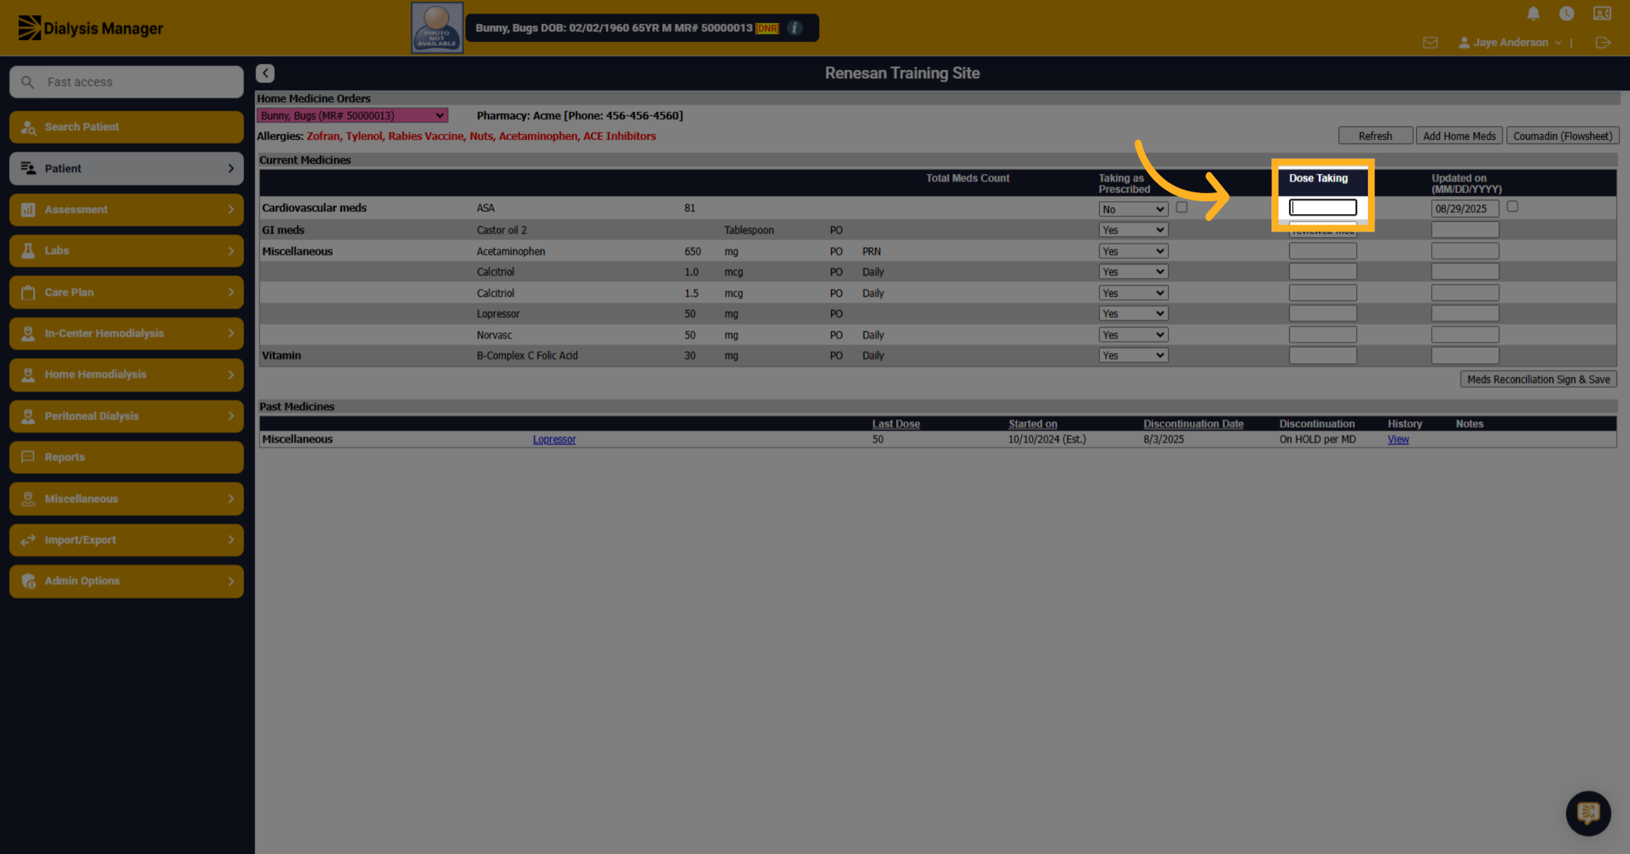Click Meds Reconciliation Sign & Save
This screenshot has width=1630, height=854.
[x=1538, y=380]
